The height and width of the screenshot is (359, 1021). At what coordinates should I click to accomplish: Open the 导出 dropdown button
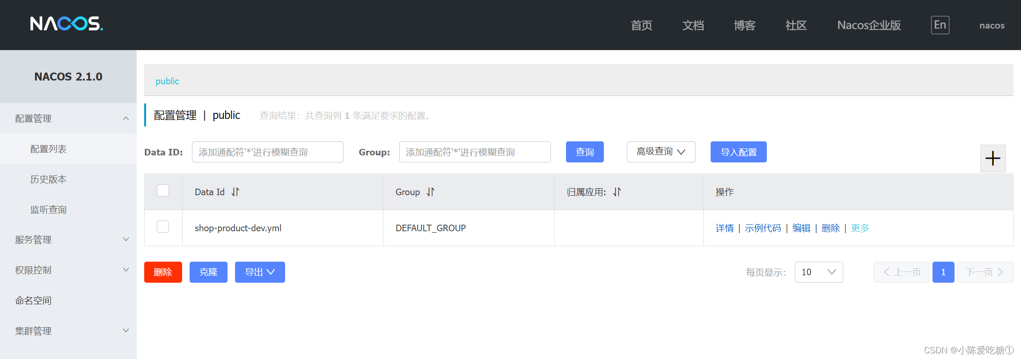(260, 272)
